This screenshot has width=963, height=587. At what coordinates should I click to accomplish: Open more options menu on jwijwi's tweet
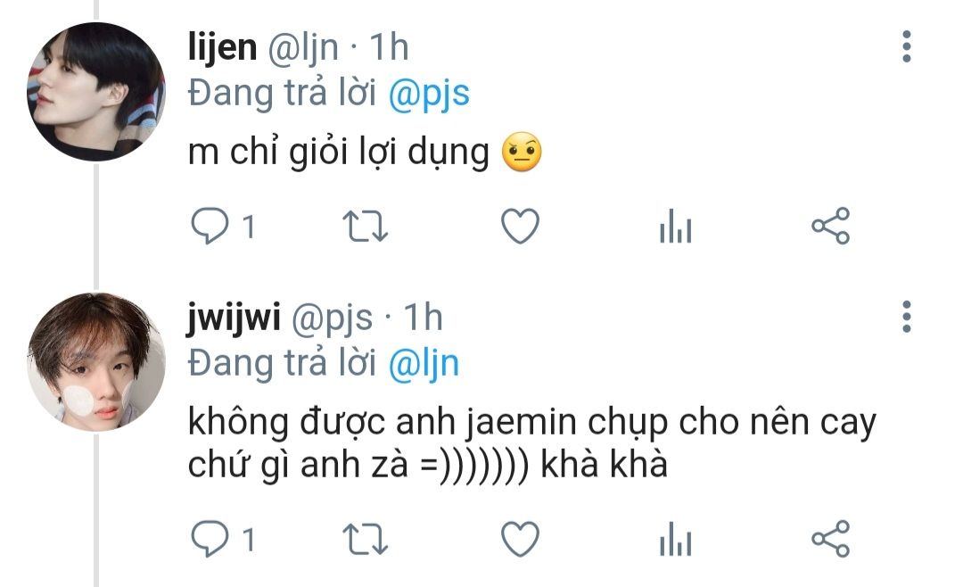907,317
